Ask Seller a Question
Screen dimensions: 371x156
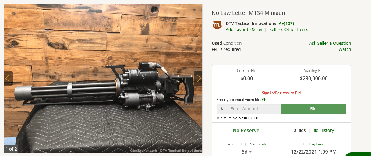330,43
